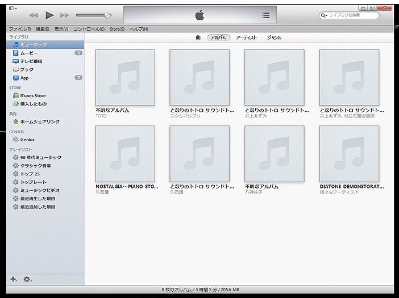
Task: Select the テレビ番組 TV icon
Action: click(x=16, y=61)
